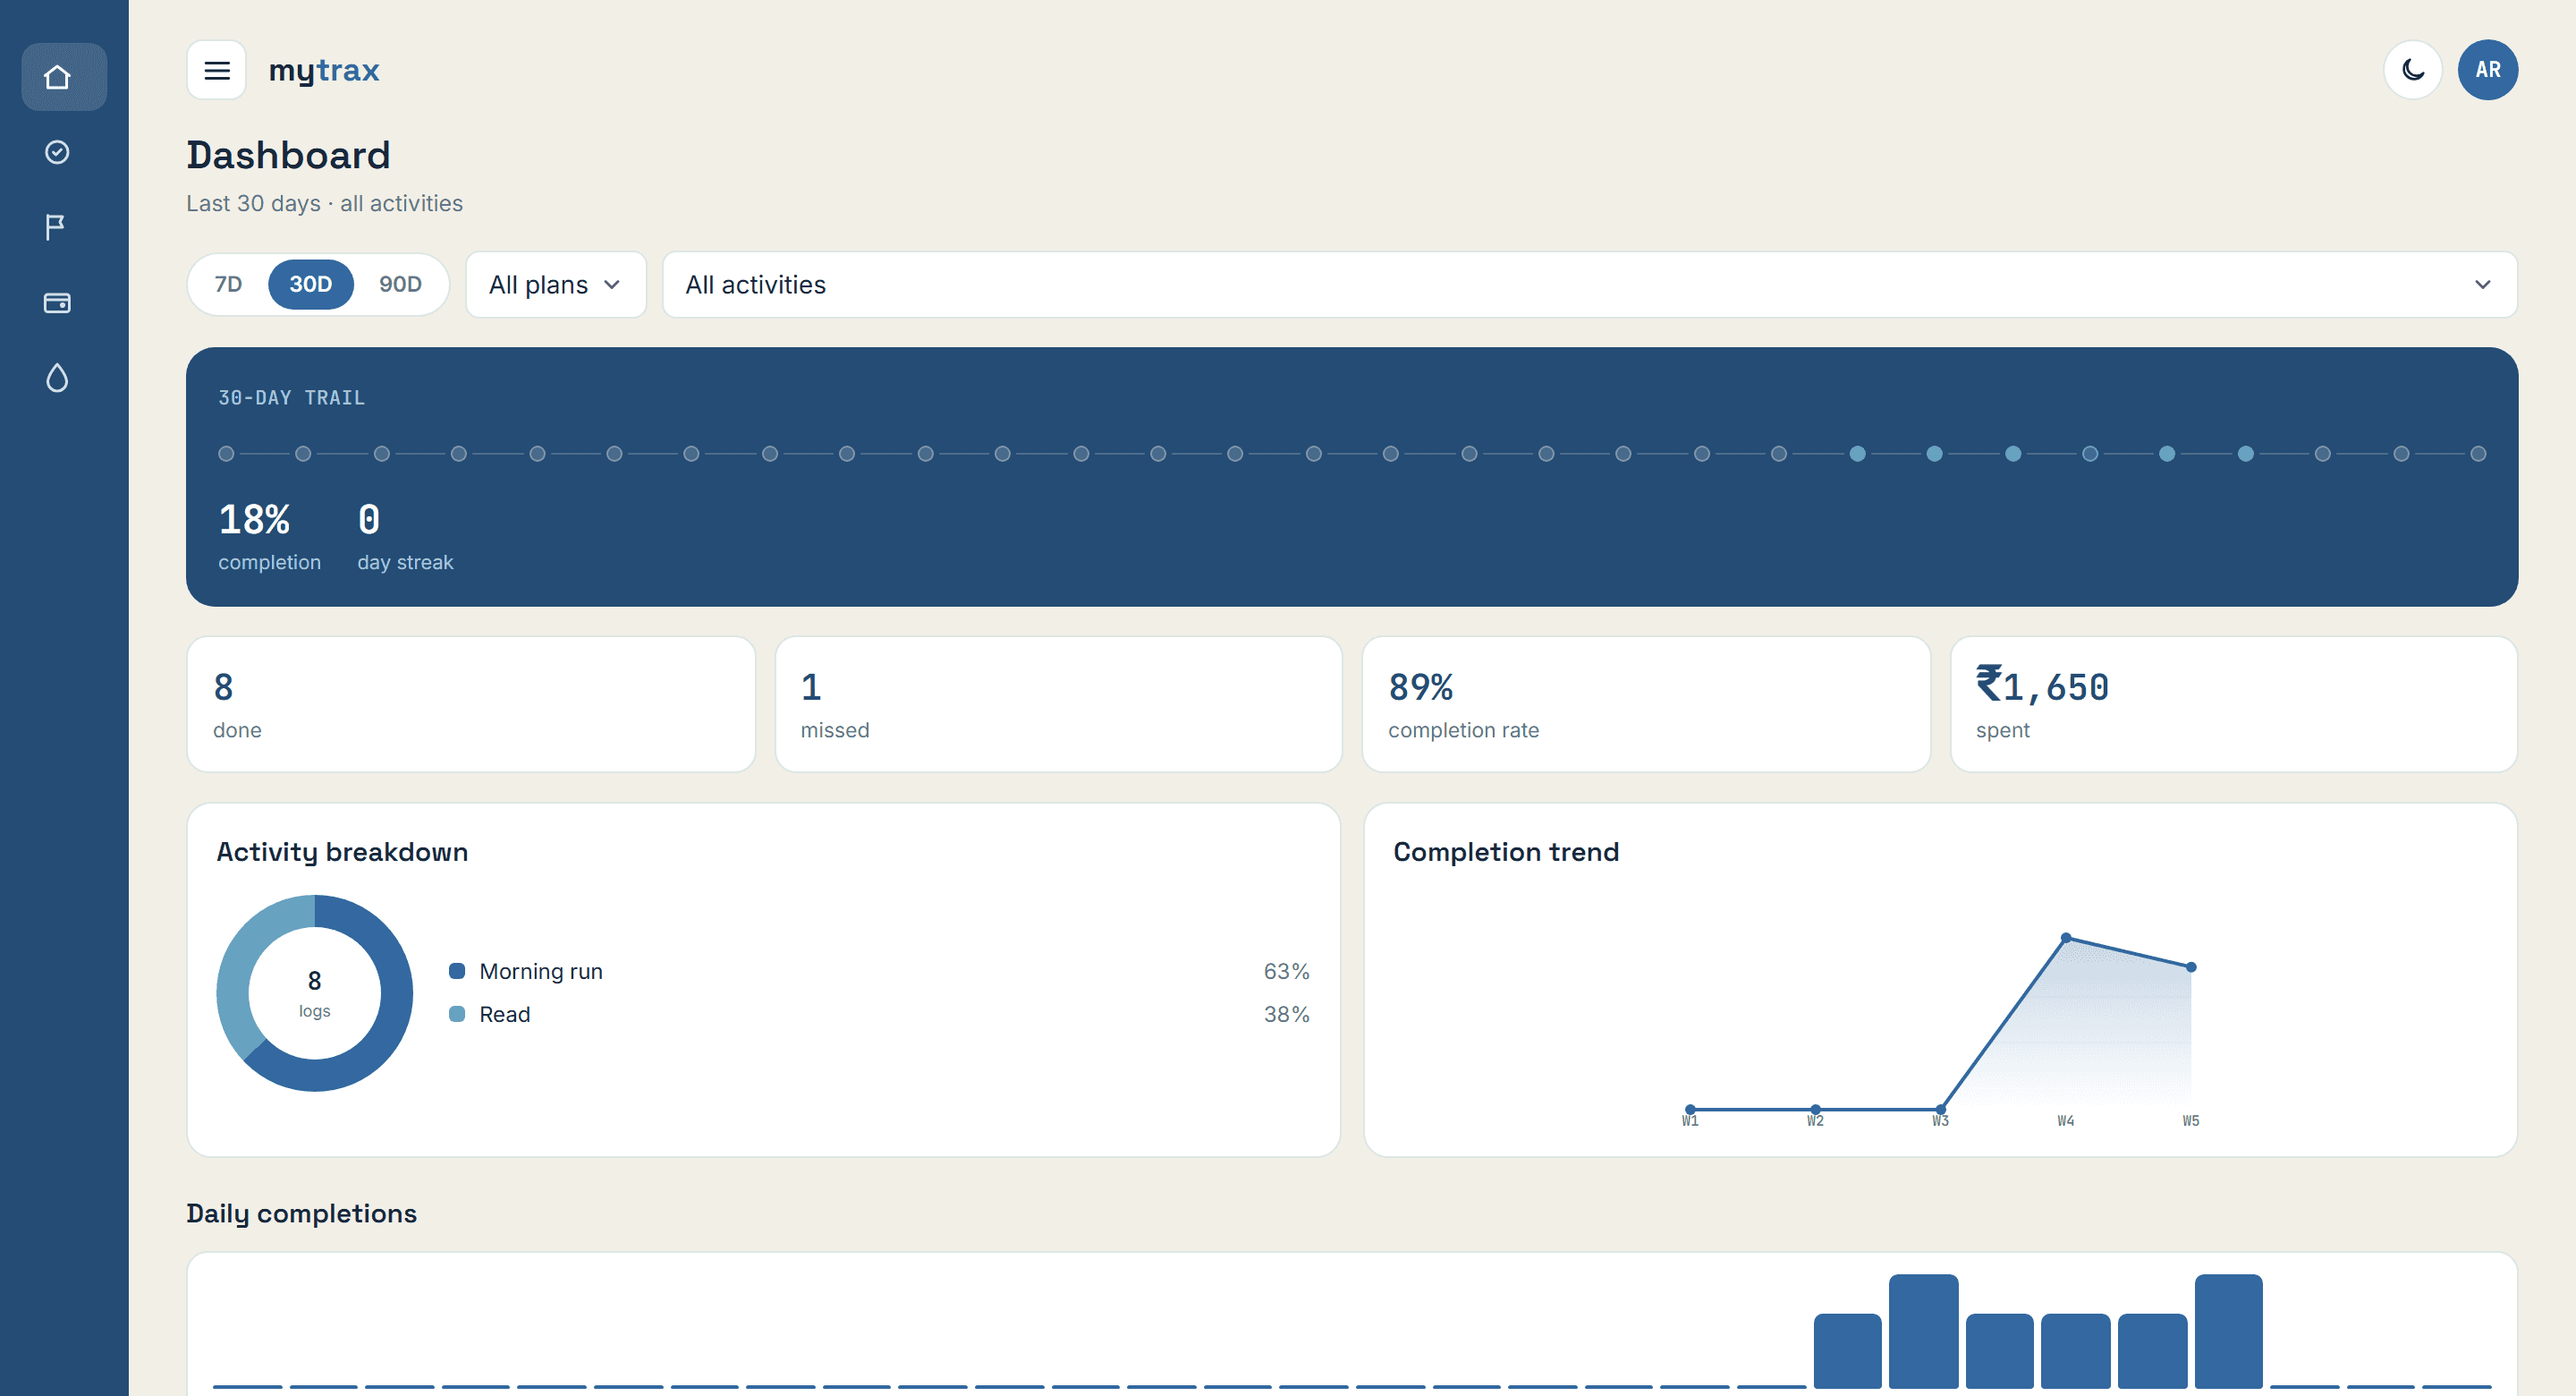Click the ₹1,650 spent card
The height and width of the screenshot is (1396, 2576).
tap(2234, 704)
